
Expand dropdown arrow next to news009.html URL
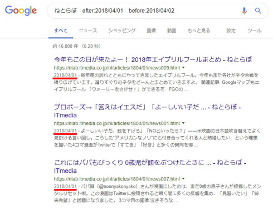[183, 68]
